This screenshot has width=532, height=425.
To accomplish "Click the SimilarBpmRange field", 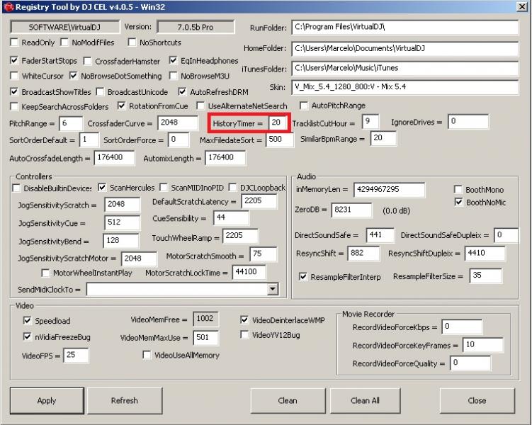I will [383, 138].
